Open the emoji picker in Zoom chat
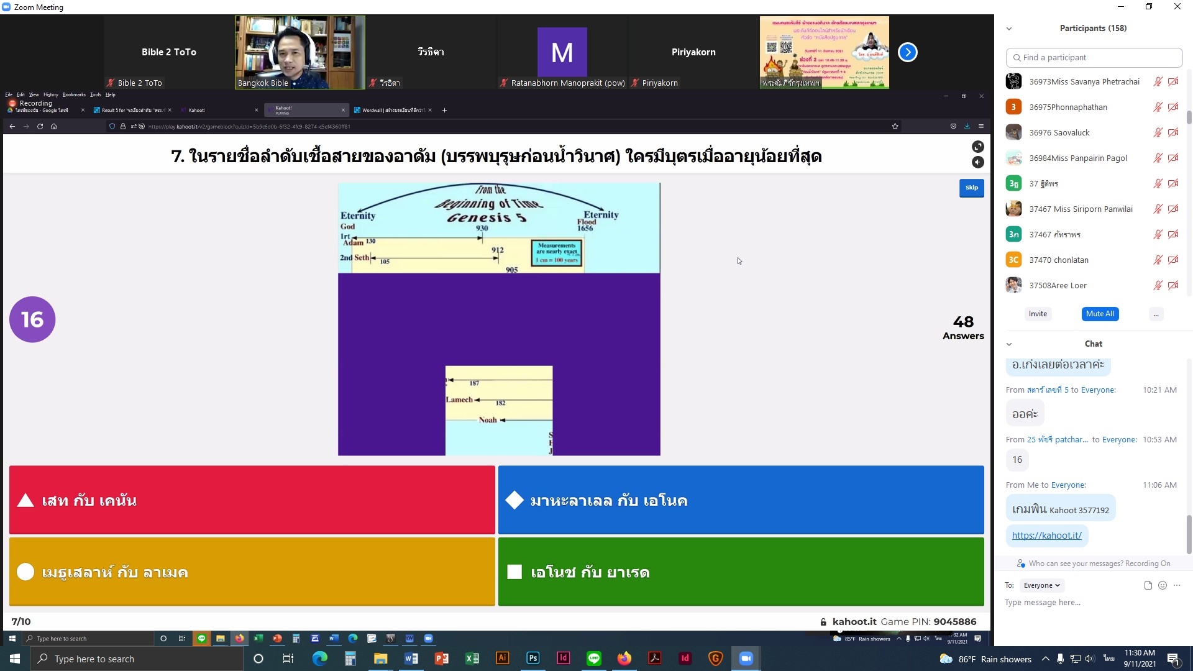Screen dimensions: 1193x671 click(x=1163, y=585)
